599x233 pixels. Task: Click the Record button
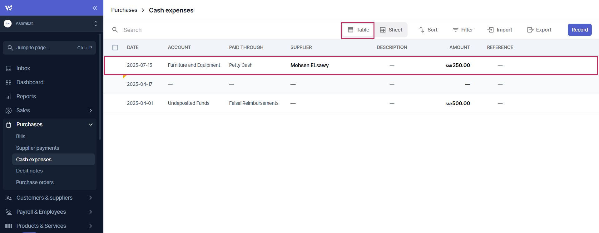[579, 30]
